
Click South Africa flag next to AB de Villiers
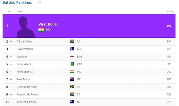pyautogui.click(x=72, y=41)
